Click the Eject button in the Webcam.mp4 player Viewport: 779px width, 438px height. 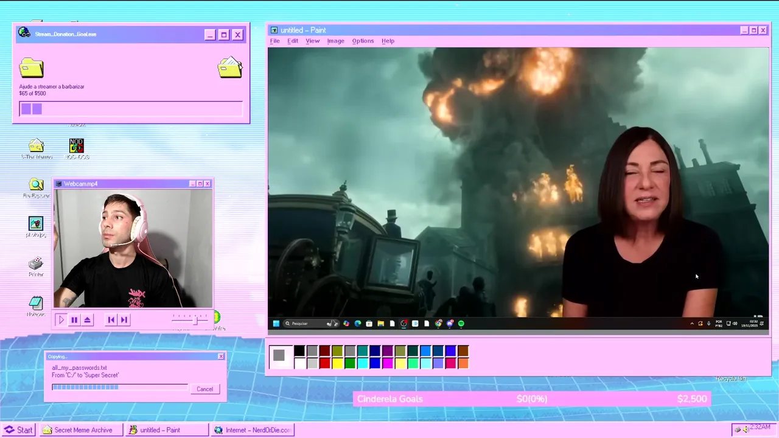(88, 319)
